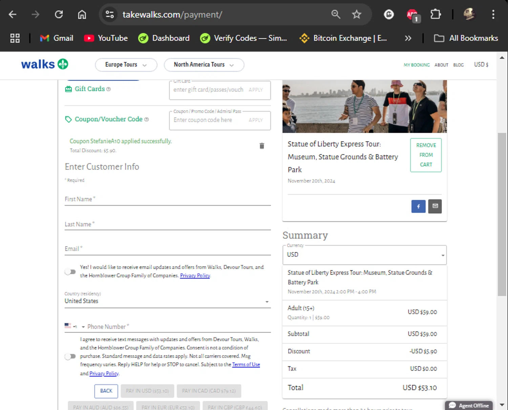Click the Coupon/Voucher Code help icon
508x410 pixels.
click(146, 119)
